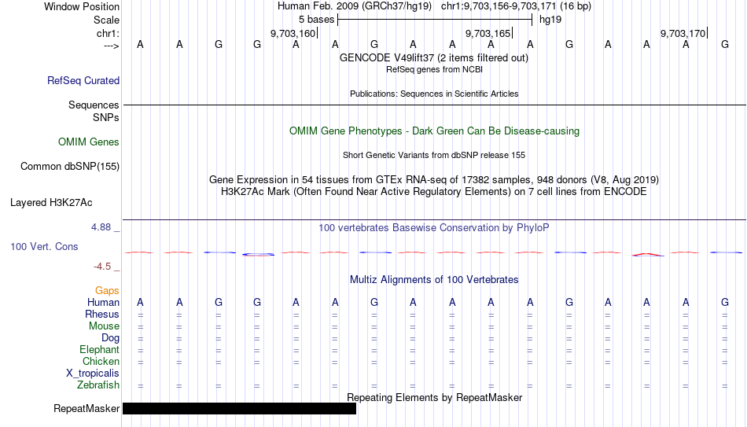747x427 pixels.
Task: Click the X_tropicalis species label
Action: click(x=93, y=374)
